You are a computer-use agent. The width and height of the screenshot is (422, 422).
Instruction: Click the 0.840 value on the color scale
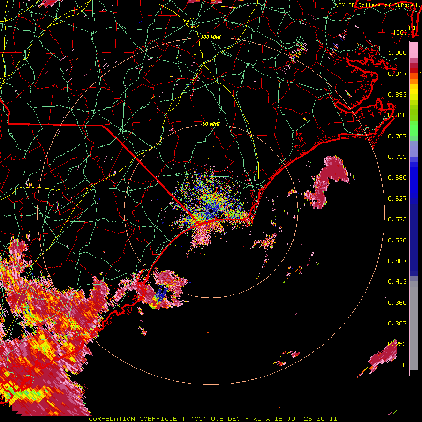pyautogui.click(x=397, y=115)
